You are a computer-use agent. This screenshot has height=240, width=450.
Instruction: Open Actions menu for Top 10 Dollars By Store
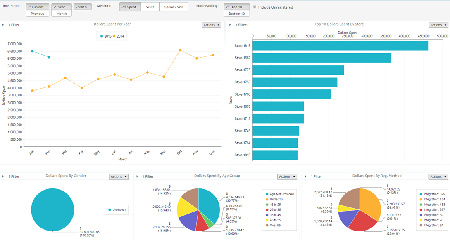[438, 25]
